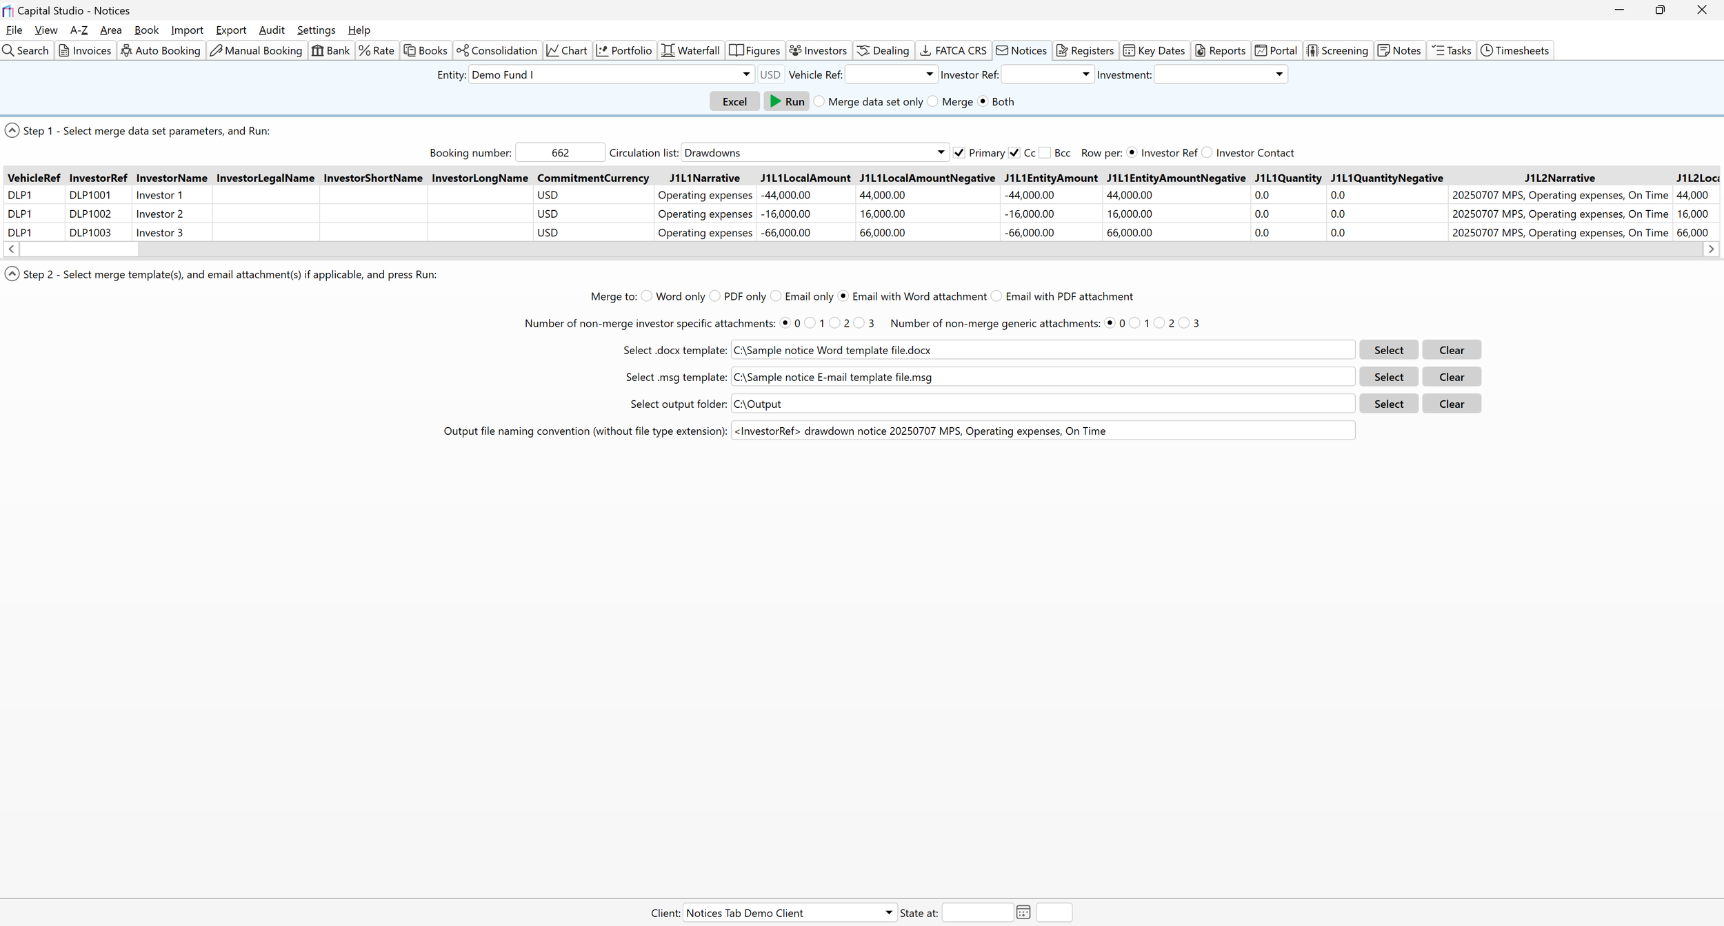Collapse the Step 1 section
This screenshot has width=1724, height=926.
(12, 130)
